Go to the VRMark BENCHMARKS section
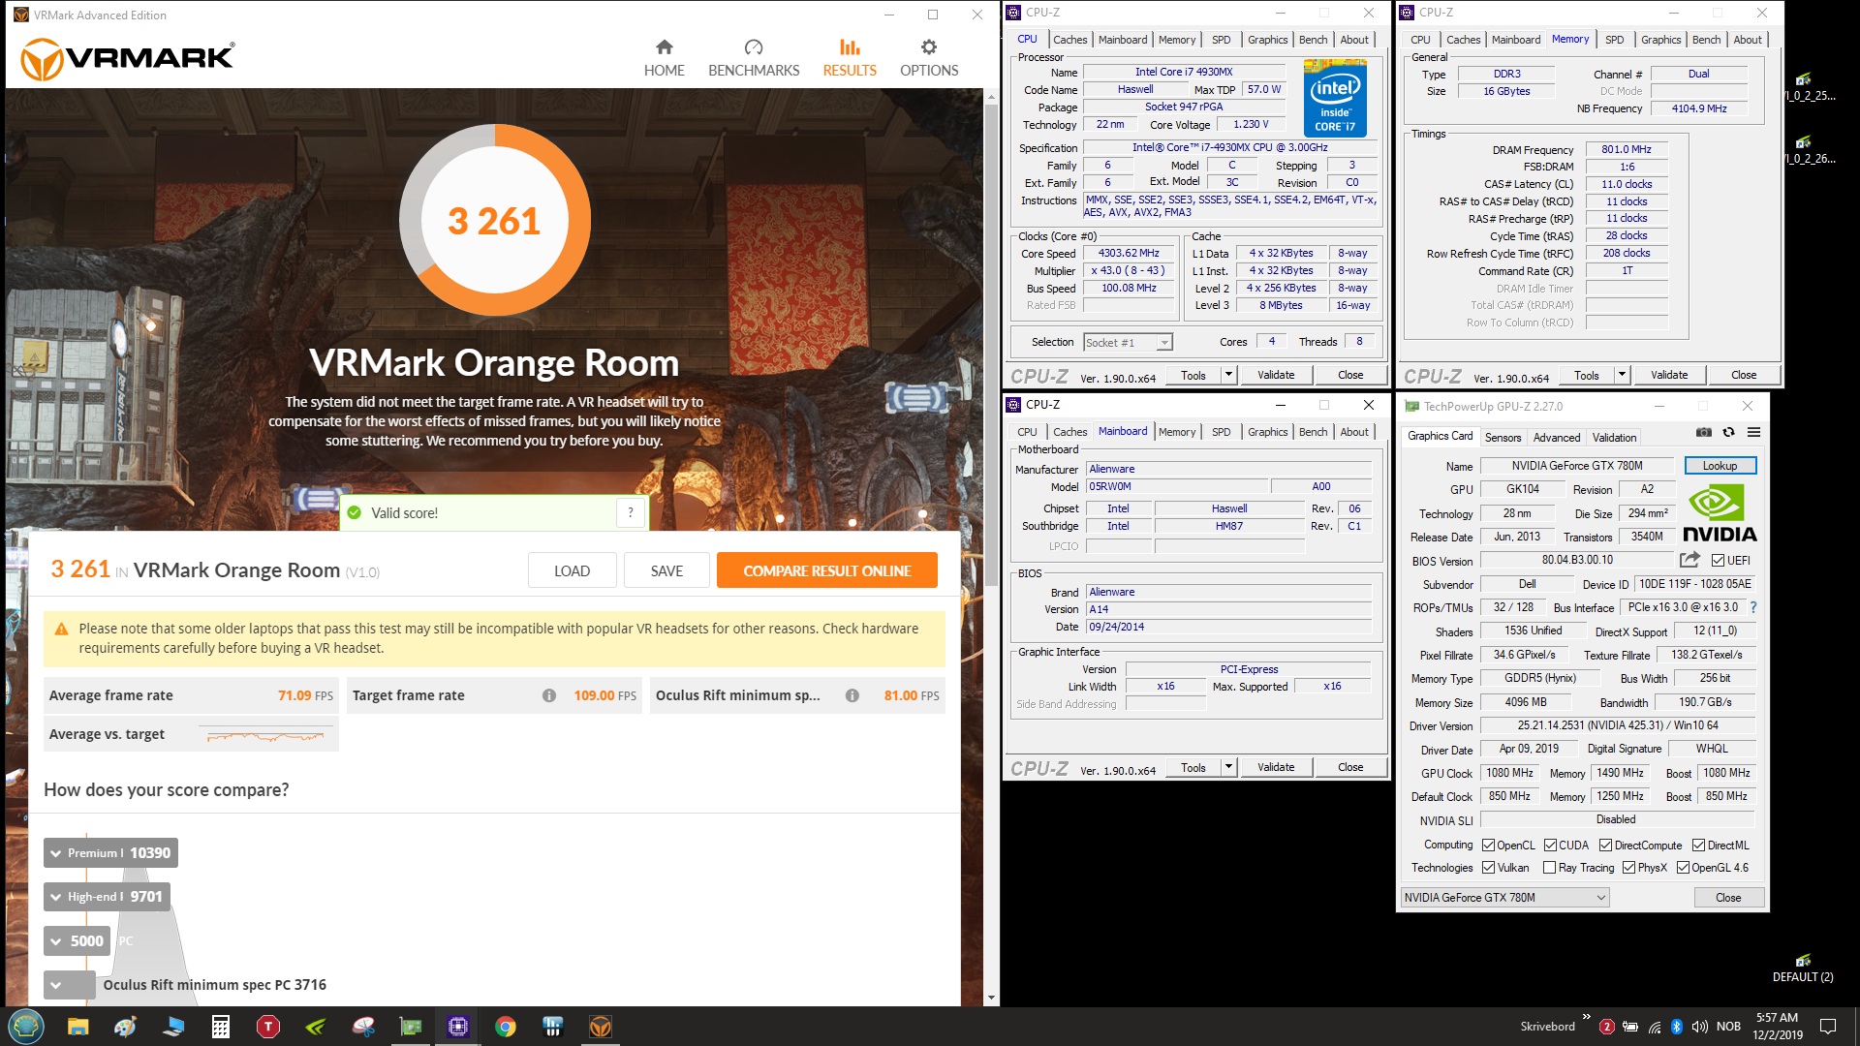Viewport: 1860px width, 1046px height. click(x=754, y=58)
